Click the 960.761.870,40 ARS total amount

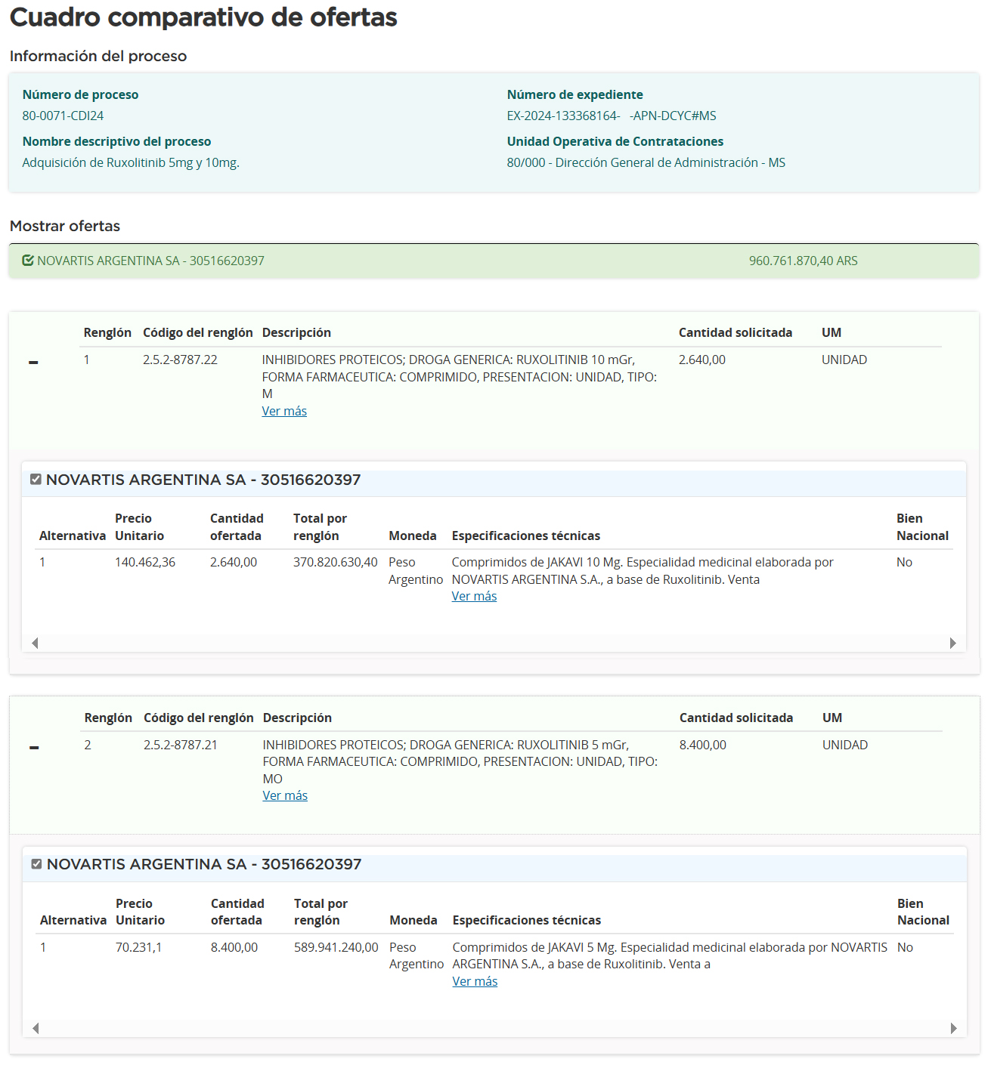[x=803, y=261]
